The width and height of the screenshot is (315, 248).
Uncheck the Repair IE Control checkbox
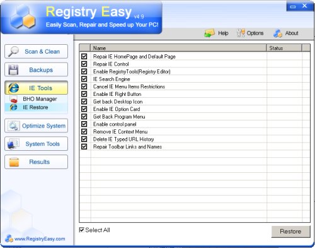click(x=84, y=64)
